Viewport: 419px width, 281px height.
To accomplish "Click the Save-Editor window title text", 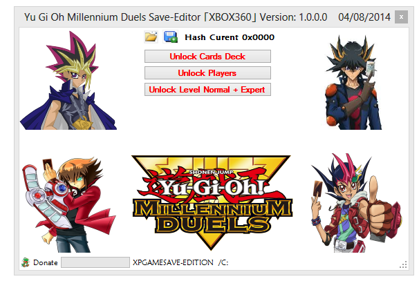I will pyautogui.click(x=176, y=17).
